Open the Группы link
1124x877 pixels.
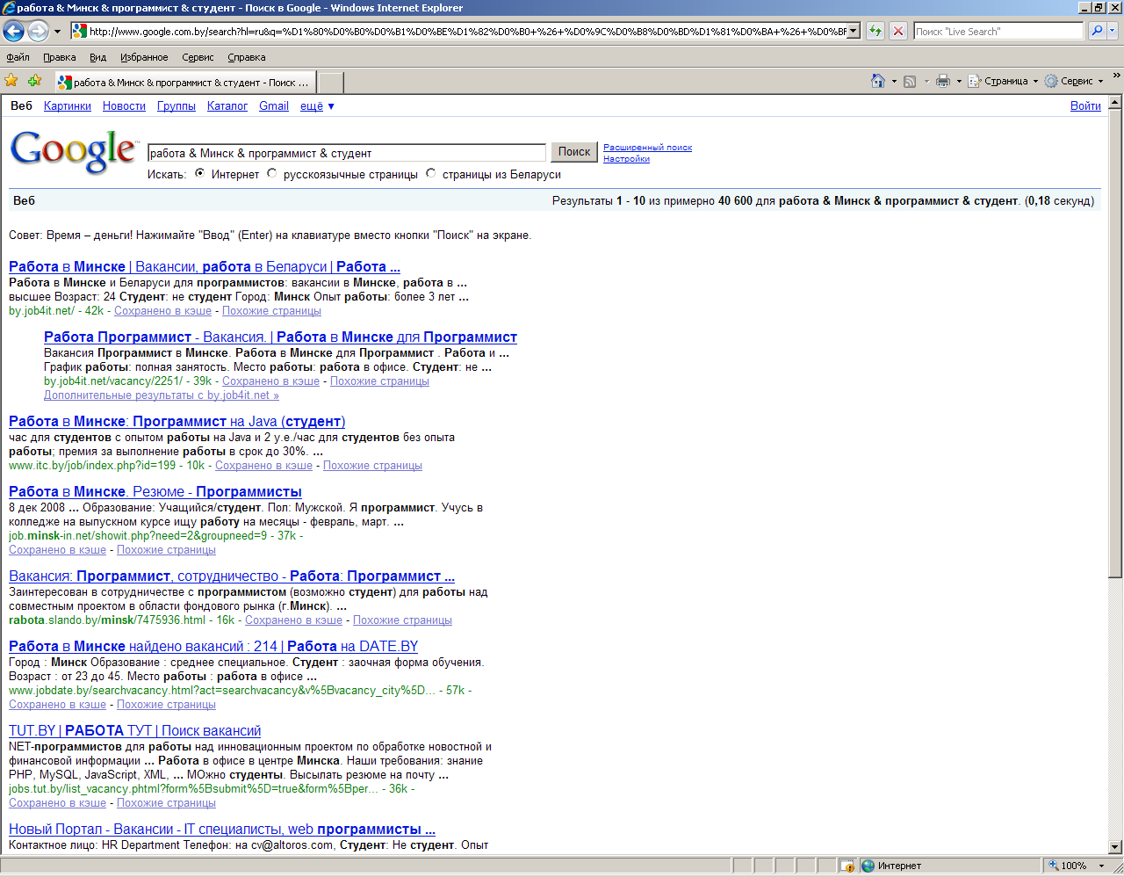pyautogui.click(x=177, y=106)
